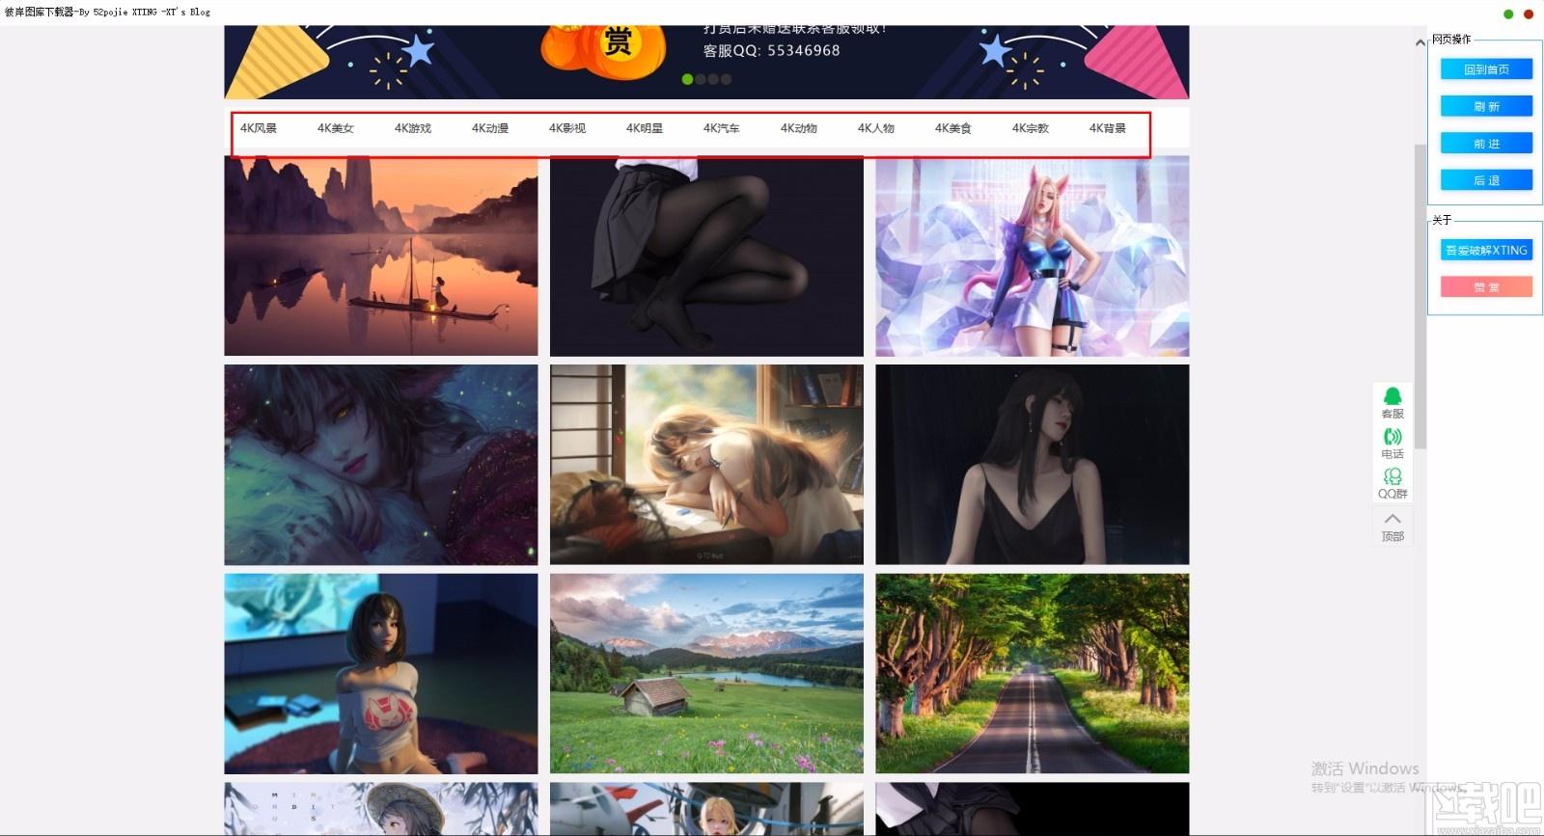Screen dimensions: 1544x836
Task: Open the 4K背景 category
Action: (x=1108, y=128)
